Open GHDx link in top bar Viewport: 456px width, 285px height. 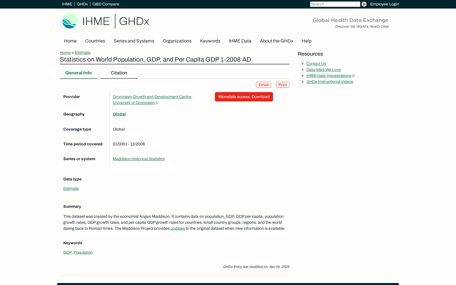[x=82, y=4]
